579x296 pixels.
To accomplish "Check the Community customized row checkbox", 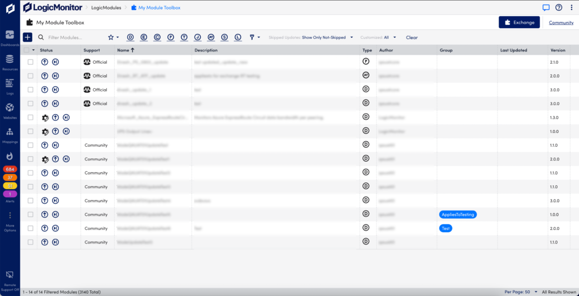I will 31,159.
